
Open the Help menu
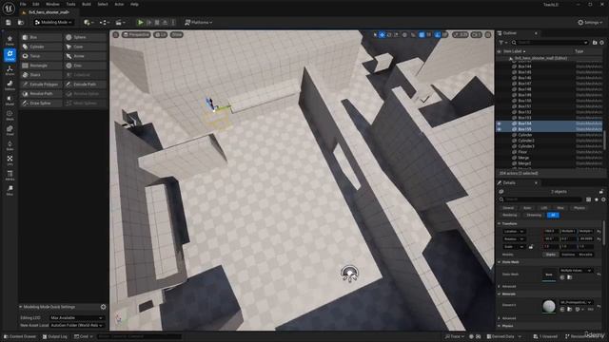click(134, 4)
